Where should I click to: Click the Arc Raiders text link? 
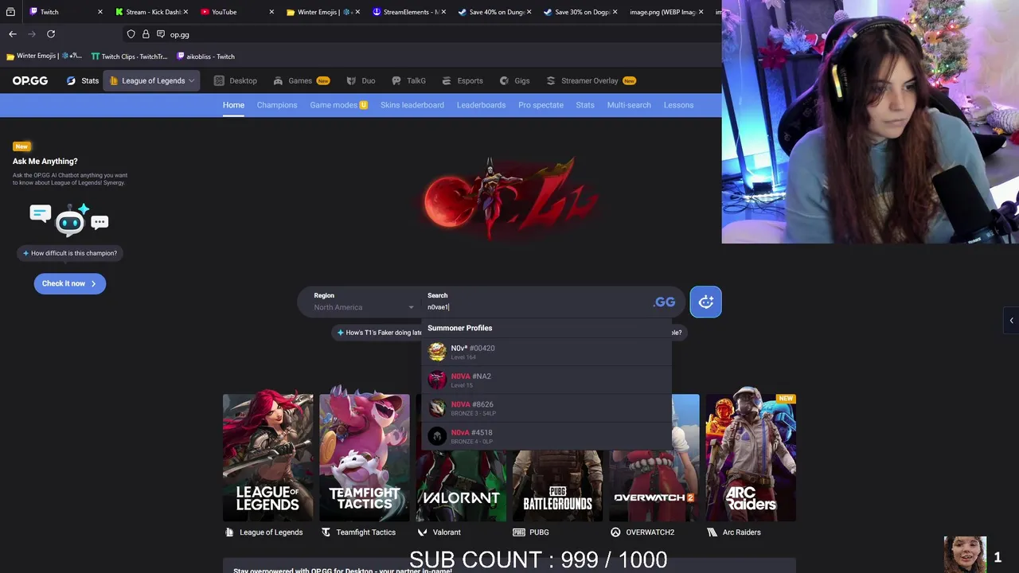[x=734, y=532]
